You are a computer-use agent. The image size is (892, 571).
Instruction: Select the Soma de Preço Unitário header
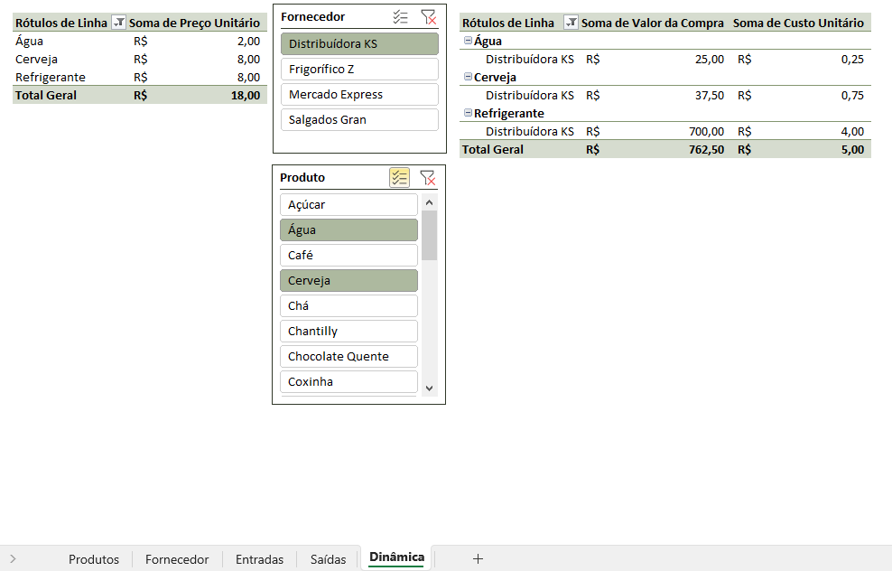coord(194,23)
